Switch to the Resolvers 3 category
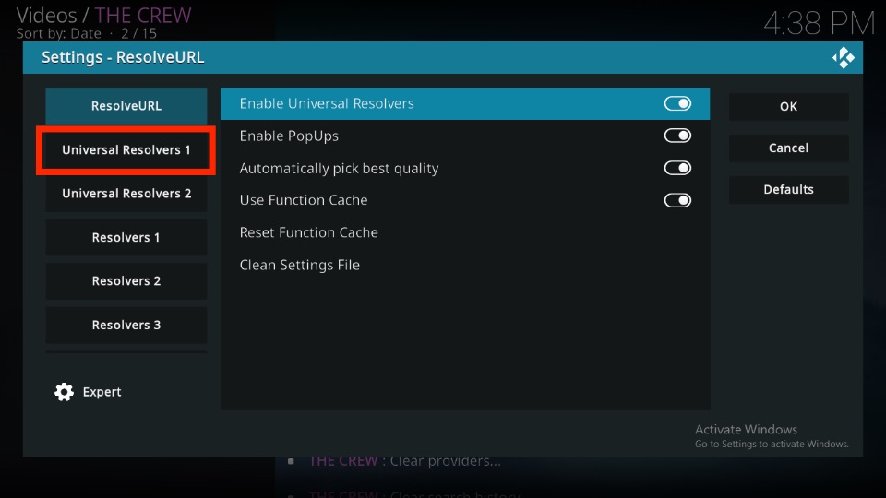This screenshot has width=886, height=498. [126, 325]
